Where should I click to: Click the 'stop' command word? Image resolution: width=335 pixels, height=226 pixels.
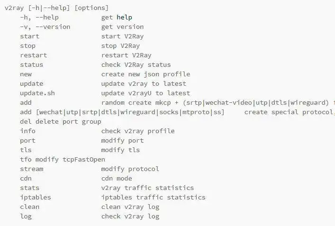pos(28,46)
